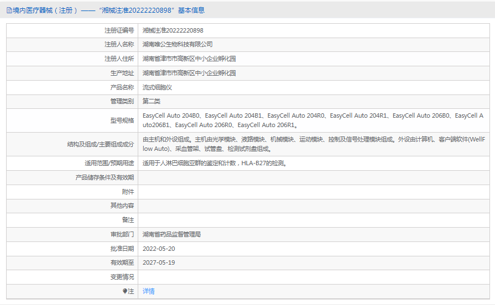Click the value 第二类
Image resolution: width=495 pixels, height=305 pixels.
click(151, 101)
